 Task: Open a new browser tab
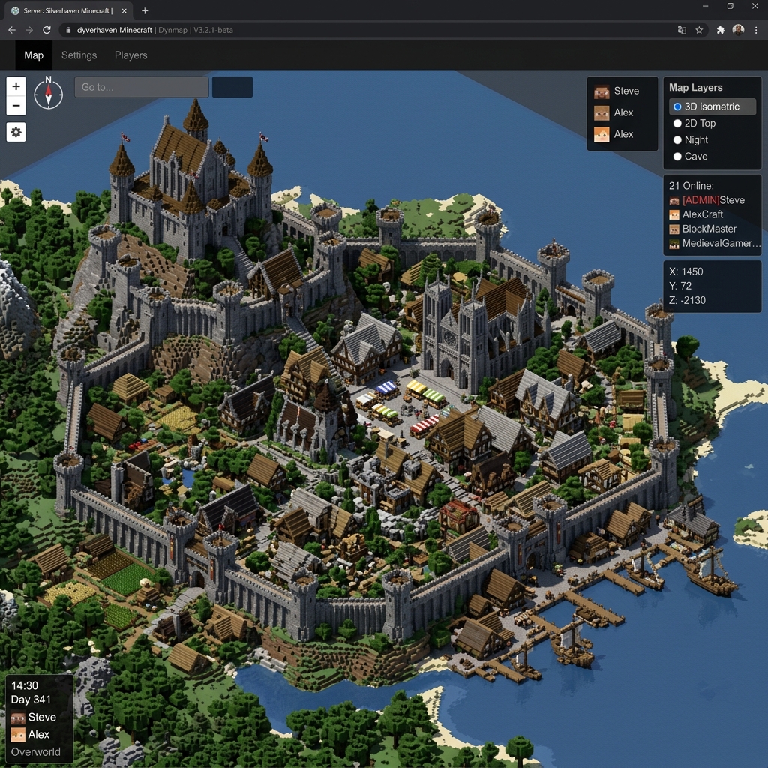[145, 10]
